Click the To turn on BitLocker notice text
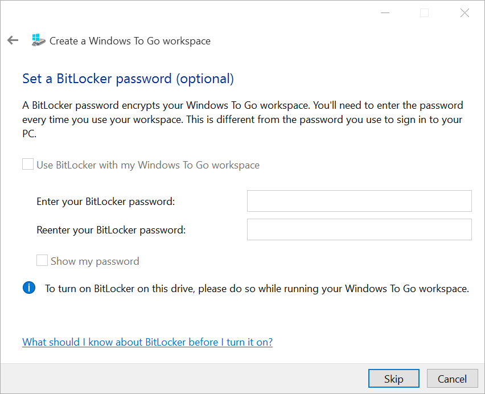The height and width of the screenshot is (394, 485). point(257,289)
